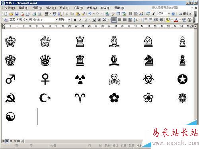Viewport: 199px width, 149px height.
Task: Open the 视图(V) menu
Action: 37,8
